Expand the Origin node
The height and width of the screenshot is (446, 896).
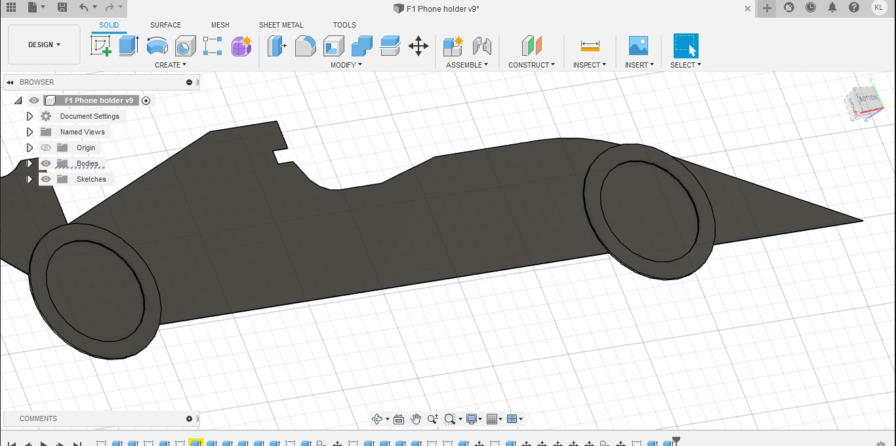coord(30,148)
